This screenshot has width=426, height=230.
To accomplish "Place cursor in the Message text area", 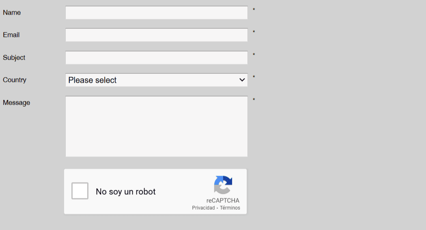I will (156, 126).
